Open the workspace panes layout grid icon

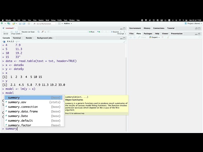point(59,23)
